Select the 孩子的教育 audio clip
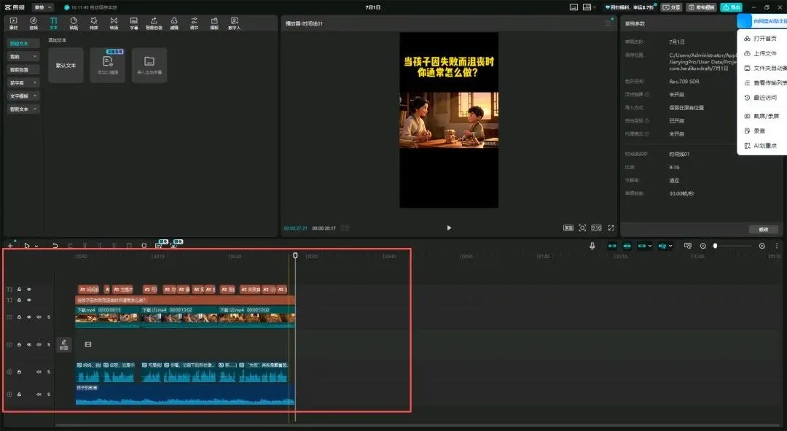This screenshot has height=431, width=787. pos(184,395)
